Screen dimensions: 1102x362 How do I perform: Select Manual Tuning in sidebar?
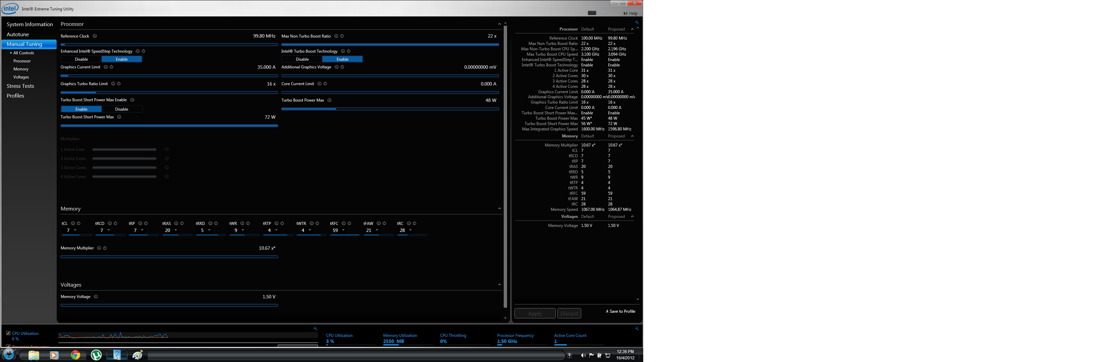(x=29, y=44)
